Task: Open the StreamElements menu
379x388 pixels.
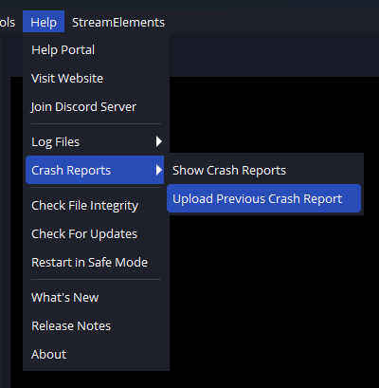Action: point(118,22)
